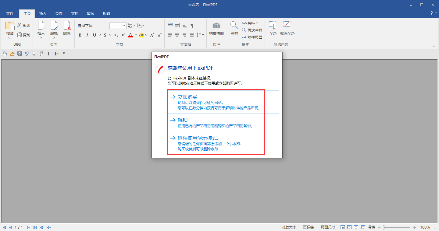Screen dimensions: 439x231
Task: Switch to the Document (文档) tab
Action: (75, 14)
